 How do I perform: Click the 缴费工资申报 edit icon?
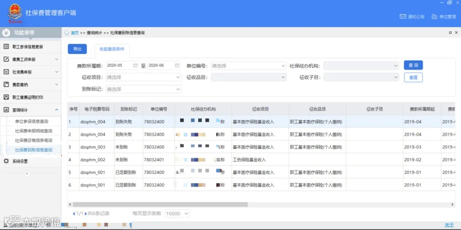pyautogui.click(x=6, y=59)
